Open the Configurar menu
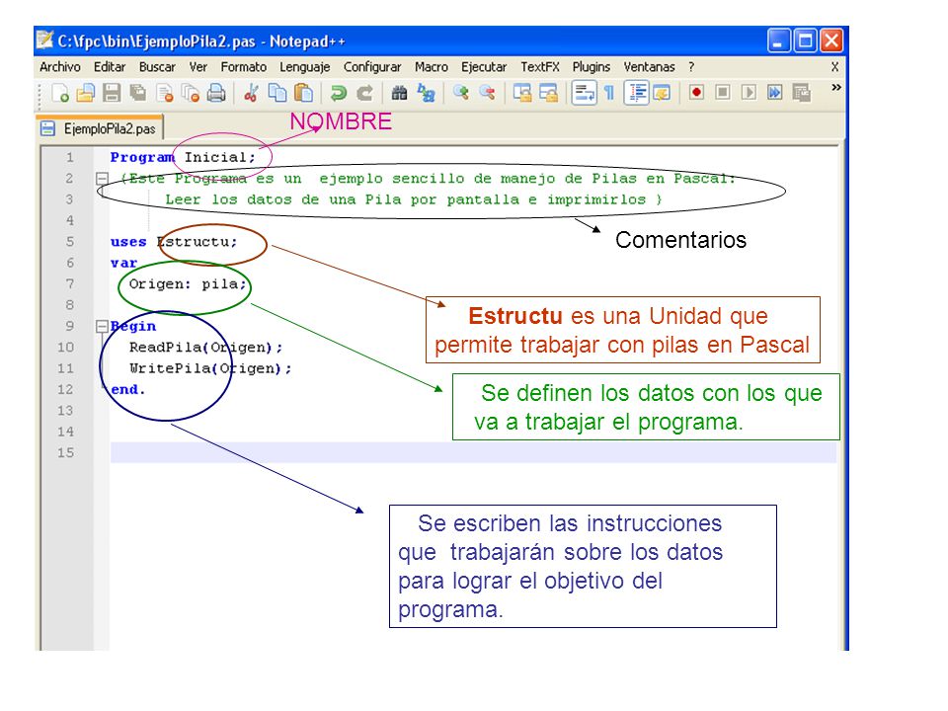 pyautogui.click(x=372, y=67)
